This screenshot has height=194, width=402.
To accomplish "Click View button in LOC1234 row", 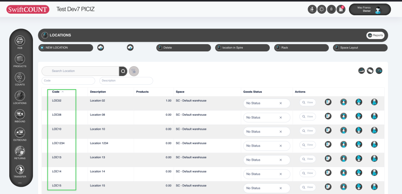I will (x=308, y=145).
